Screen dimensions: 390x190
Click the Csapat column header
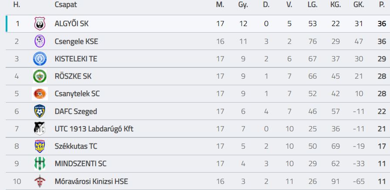click(x=66, y=5)
